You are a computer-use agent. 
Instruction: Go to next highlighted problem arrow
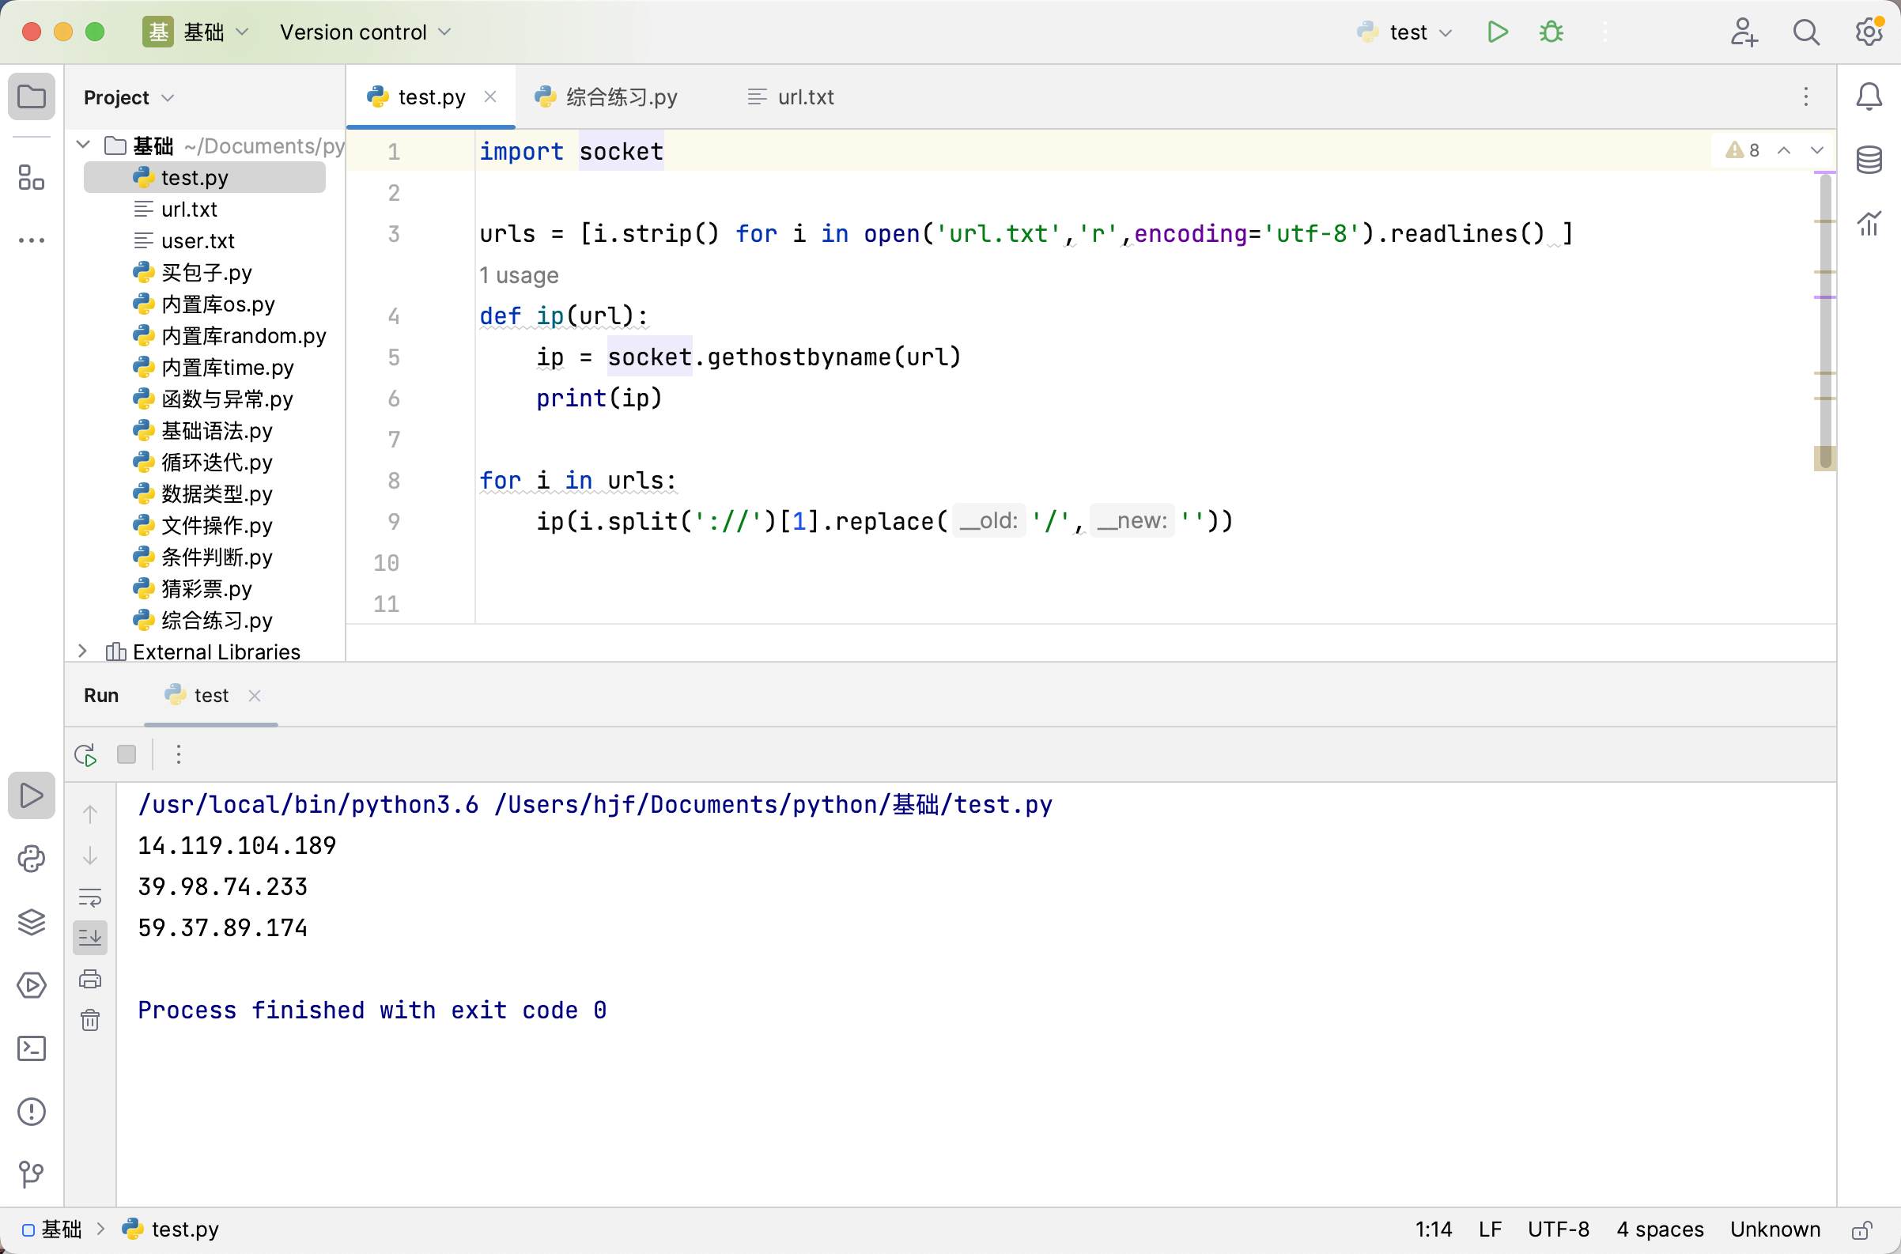pos(1817,150)
